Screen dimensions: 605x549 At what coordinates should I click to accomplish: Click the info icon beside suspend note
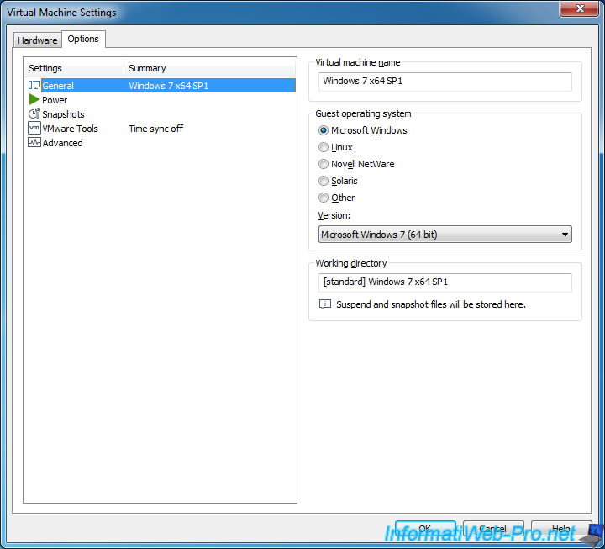point(325,304)
